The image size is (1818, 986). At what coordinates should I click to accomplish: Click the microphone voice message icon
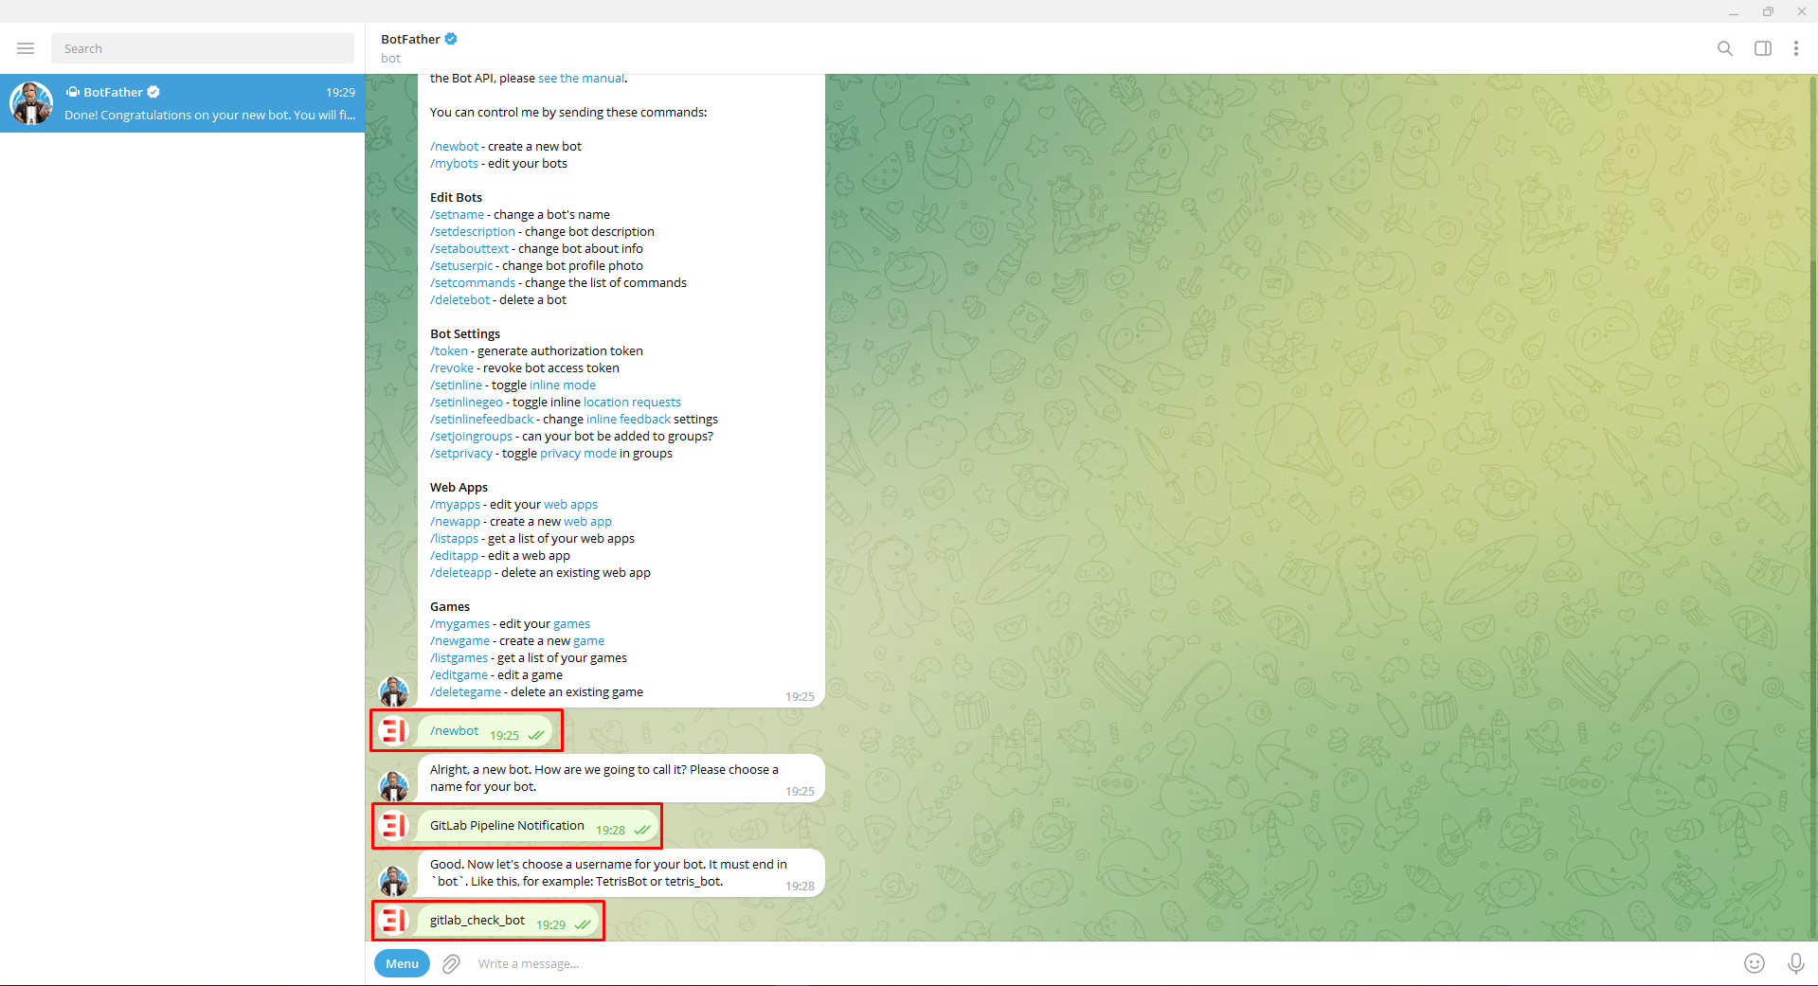(x=1795, y=963)
